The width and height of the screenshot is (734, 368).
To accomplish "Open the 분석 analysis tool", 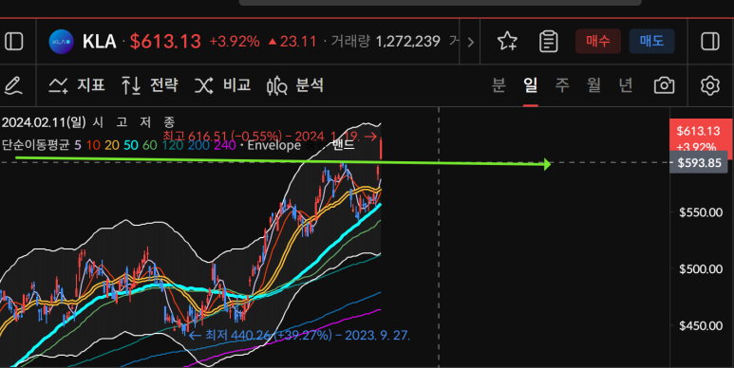I will (295, 85).
